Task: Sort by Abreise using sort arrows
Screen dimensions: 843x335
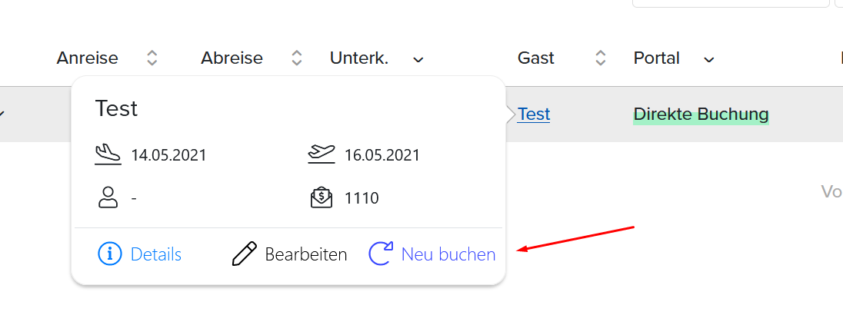Action: [x=296, y=58]
